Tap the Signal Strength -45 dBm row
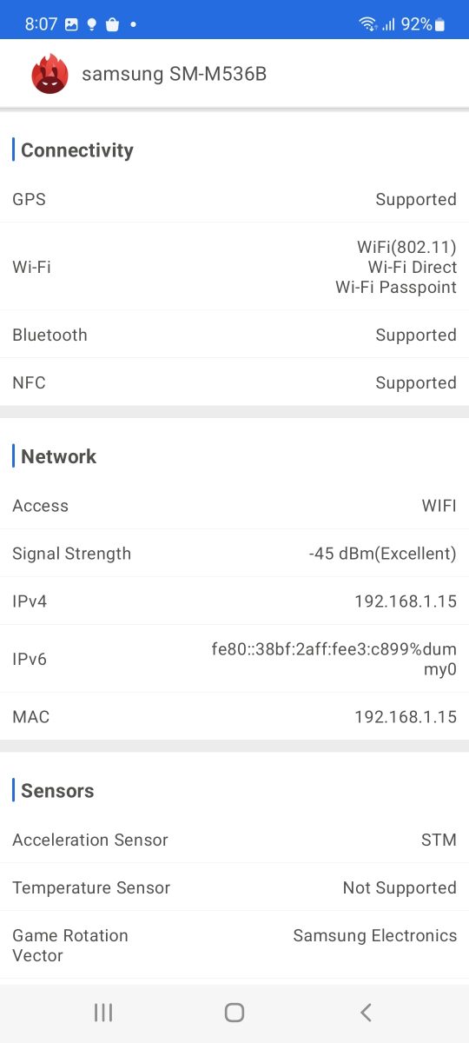The image size is (469, 1043). [x=234, y=554]
